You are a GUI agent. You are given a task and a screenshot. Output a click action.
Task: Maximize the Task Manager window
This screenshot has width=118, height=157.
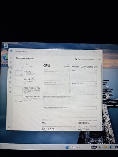(94, 52)
